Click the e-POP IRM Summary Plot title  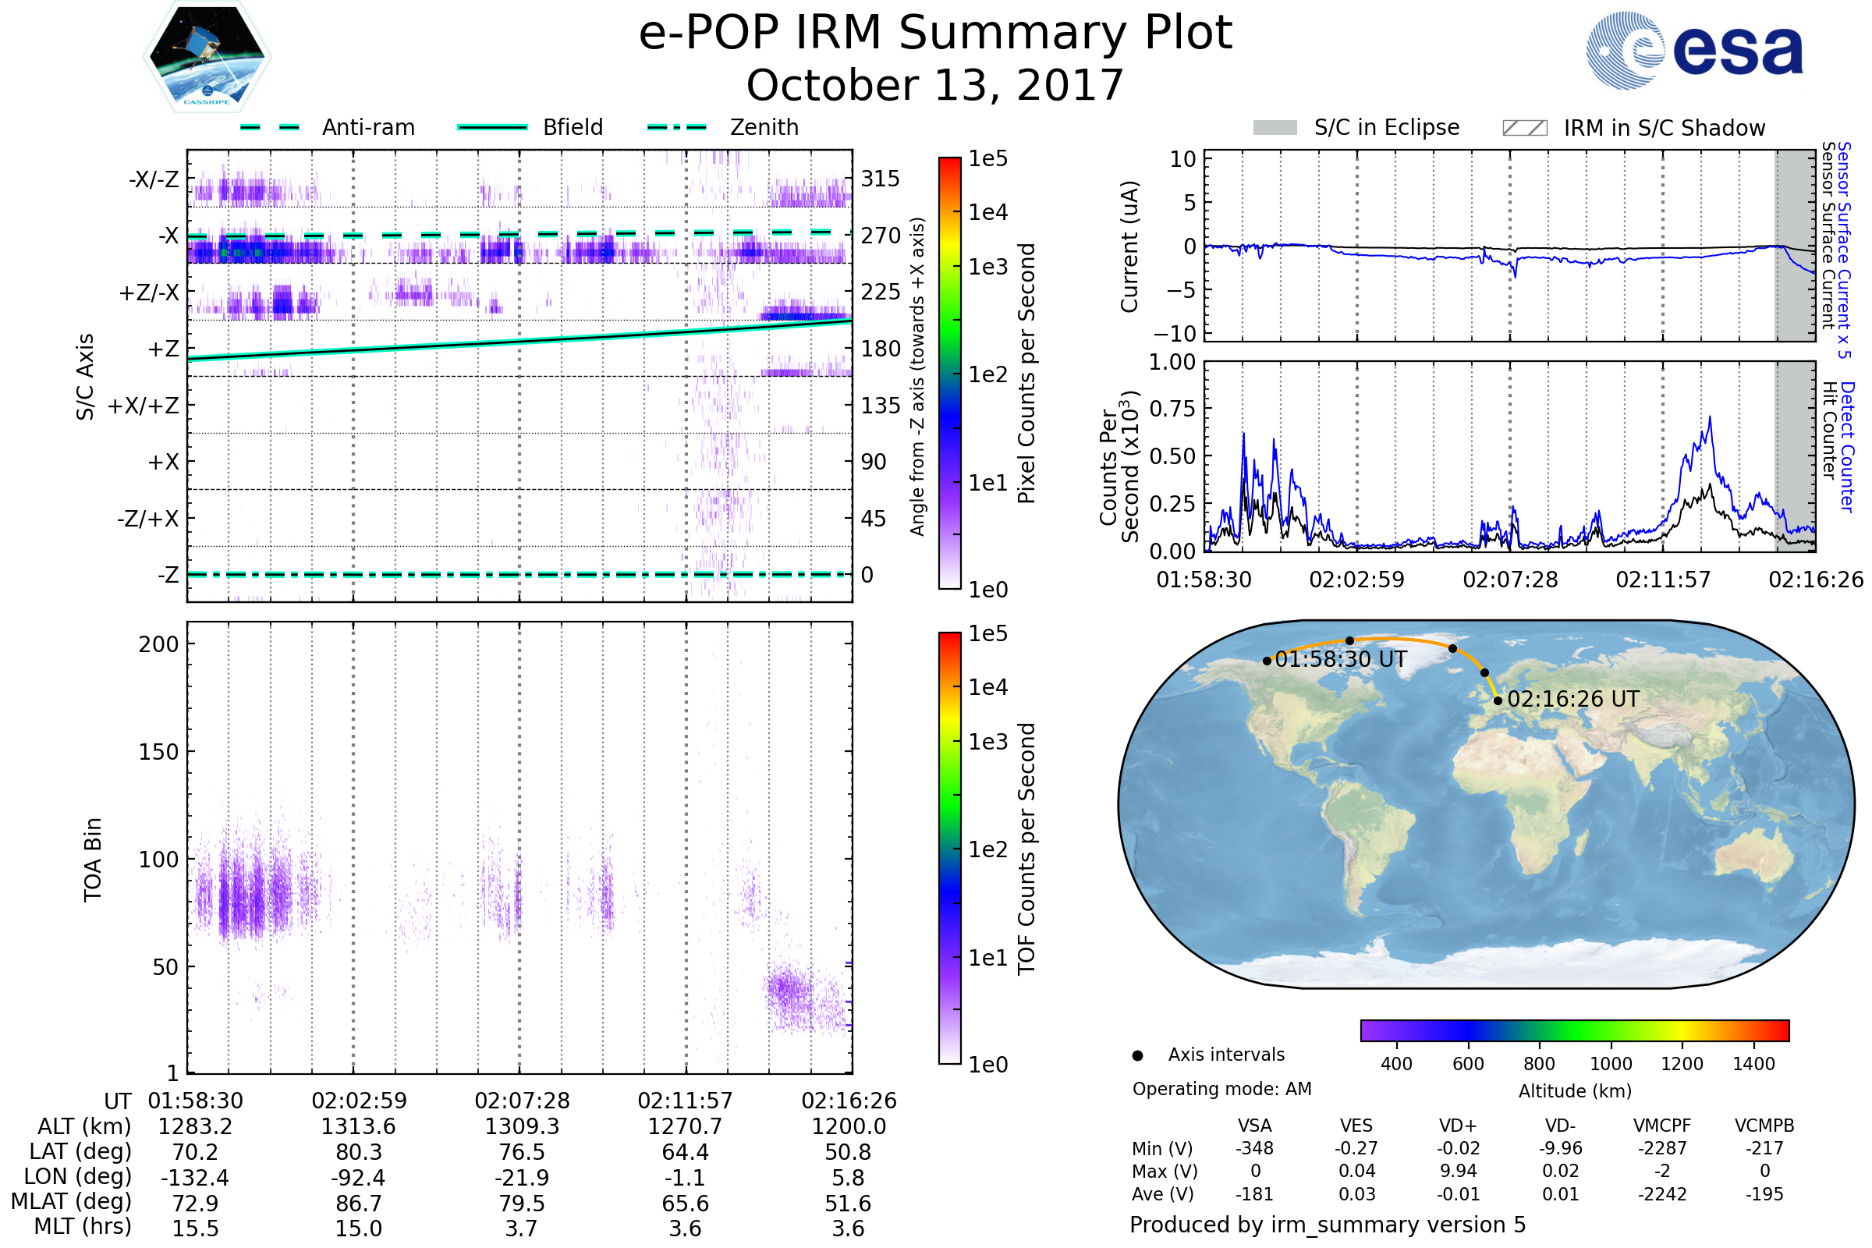tap(935, 34)
